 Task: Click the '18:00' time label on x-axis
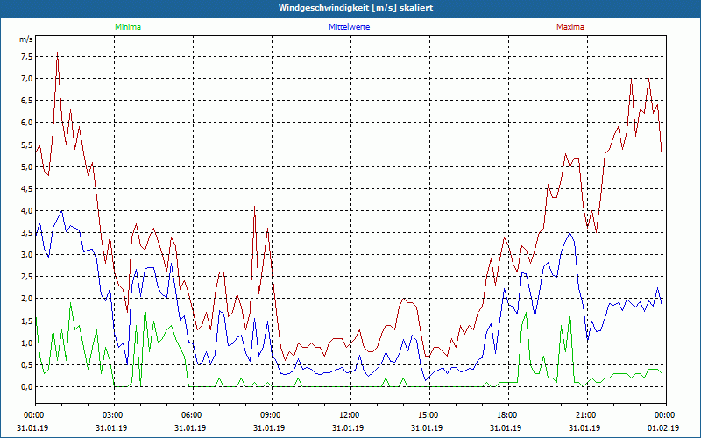[x=508, y=415]
